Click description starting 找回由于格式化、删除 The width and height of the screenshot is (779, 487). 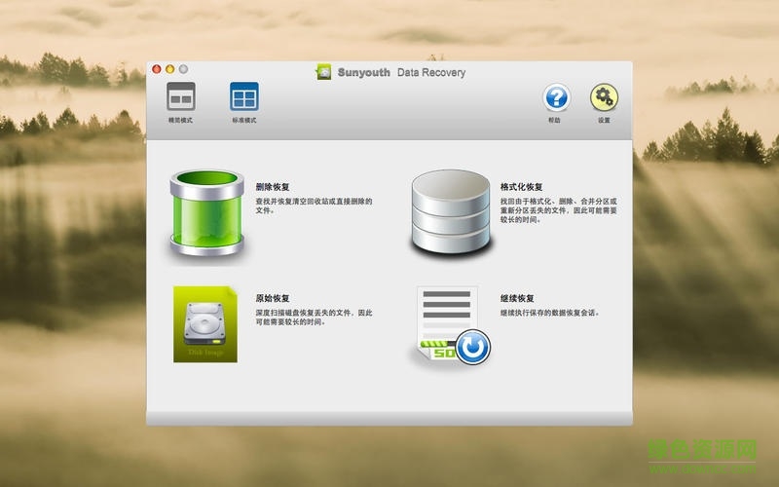point(558,210)
